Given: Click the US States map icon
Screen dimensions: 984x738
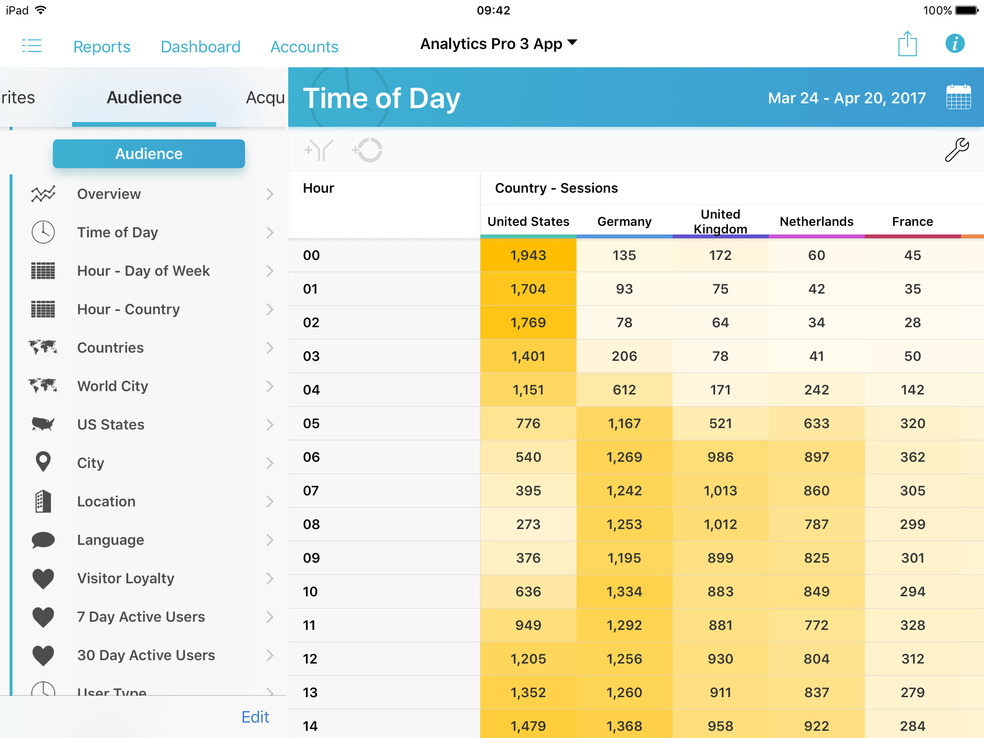Looking at the screenshot, I should pos(43,424).
